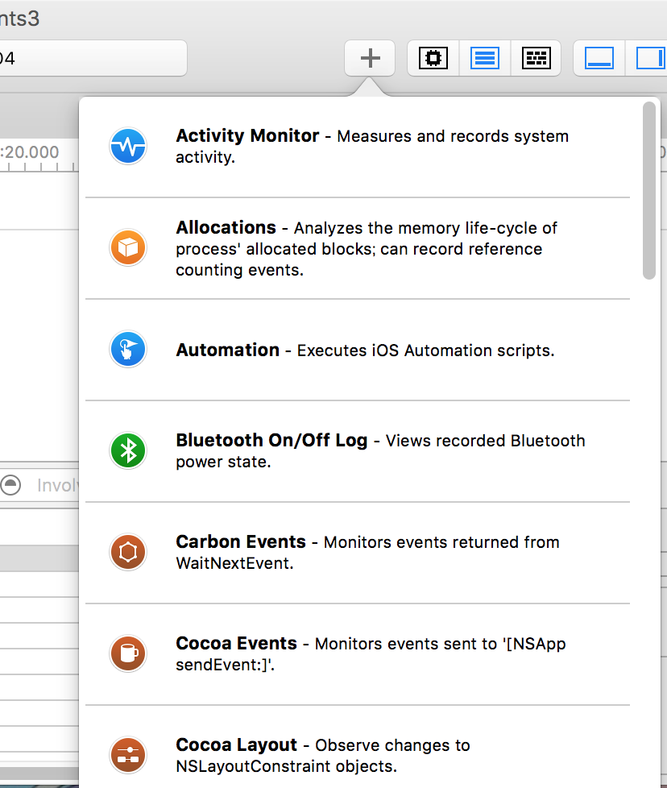Select the Cocoa Events mug icon

pos(128,654)
